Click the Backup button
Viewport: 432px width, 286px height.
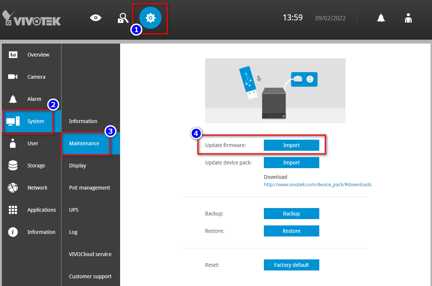tap(292, 213)
